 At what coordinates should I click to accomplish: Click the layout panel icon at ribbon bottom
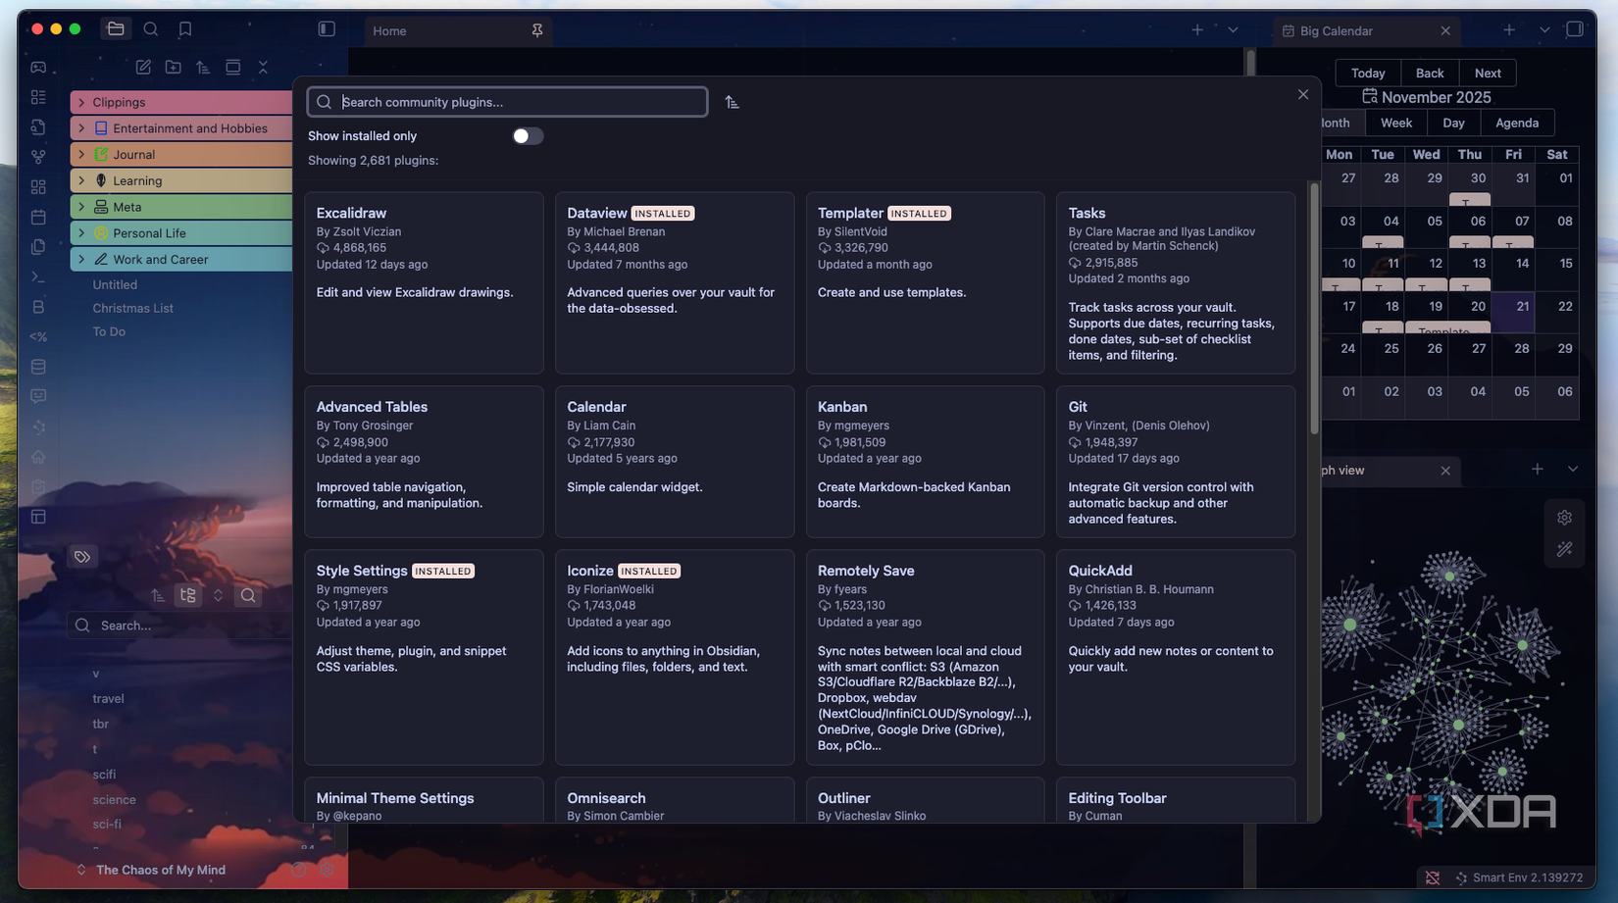click(x=38, y=517)
